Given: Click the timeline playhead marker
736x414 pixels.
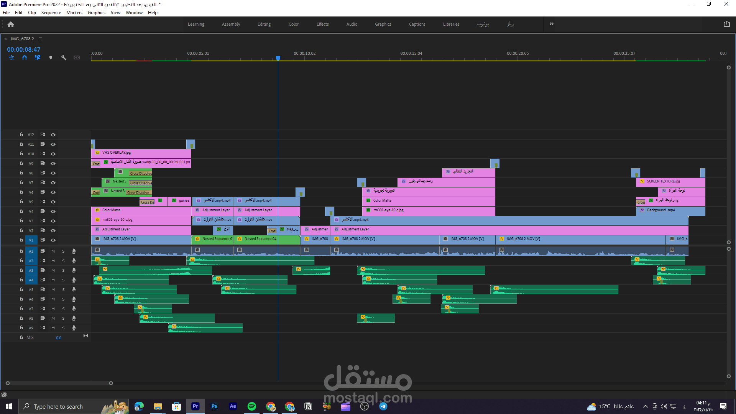Looking at the screenshot, I should click(x=278, y=58).
